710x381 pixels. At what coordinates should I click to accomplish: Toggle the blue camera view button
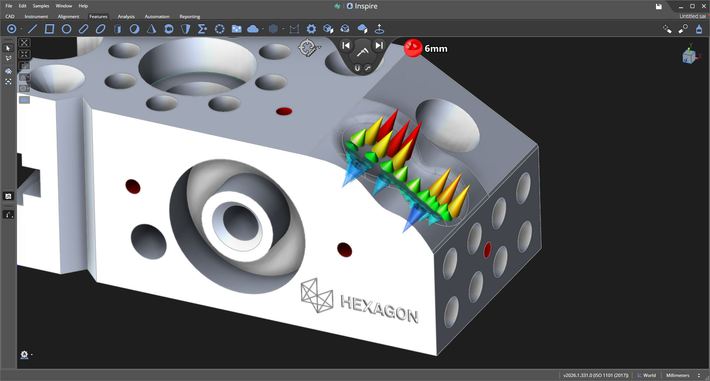pos(24,100)
